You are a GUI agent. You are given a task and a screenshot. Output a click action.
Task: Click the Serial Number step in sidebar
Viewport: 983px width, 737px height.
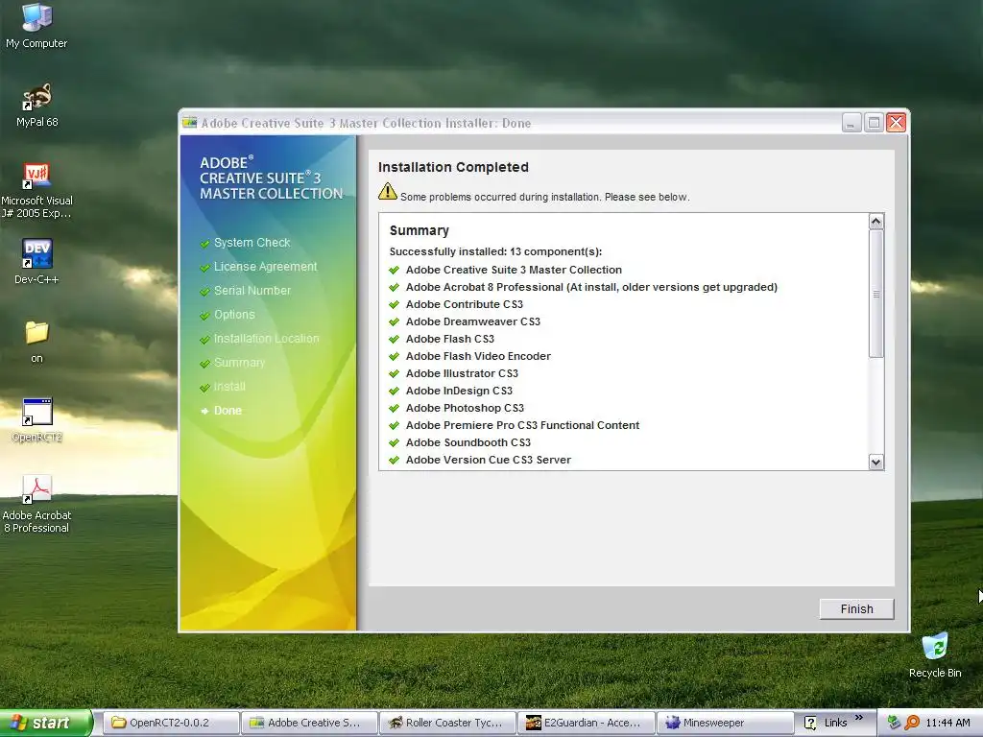252,291
